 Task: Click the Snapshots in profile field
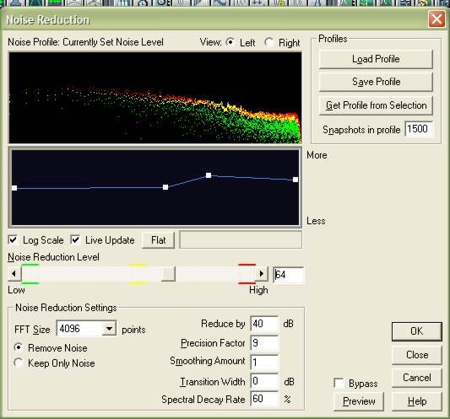click(419, 129)
